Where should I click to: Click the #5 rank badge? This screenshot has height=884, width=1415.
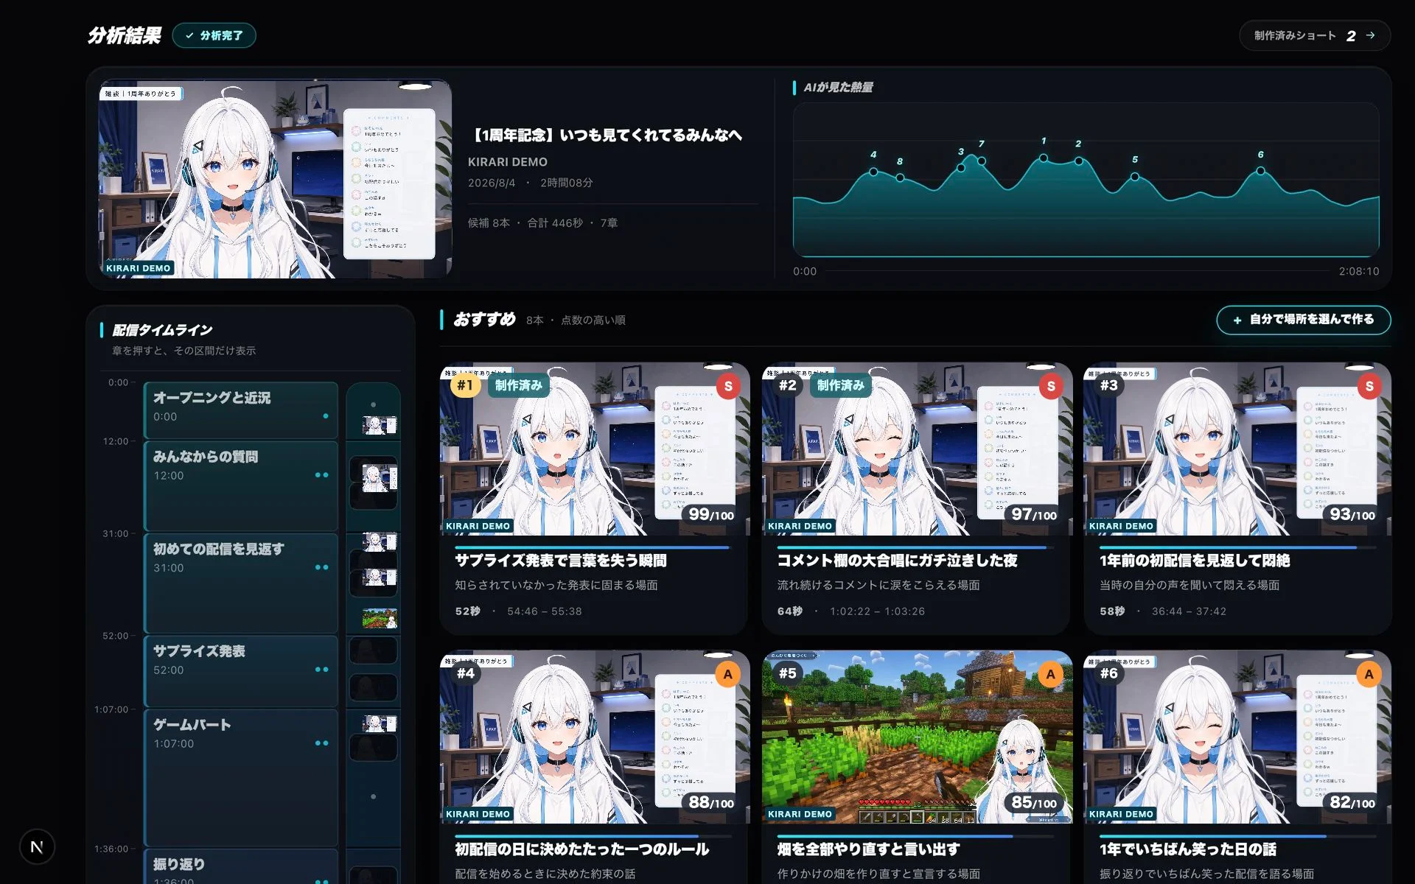click(x=788, y=673)
